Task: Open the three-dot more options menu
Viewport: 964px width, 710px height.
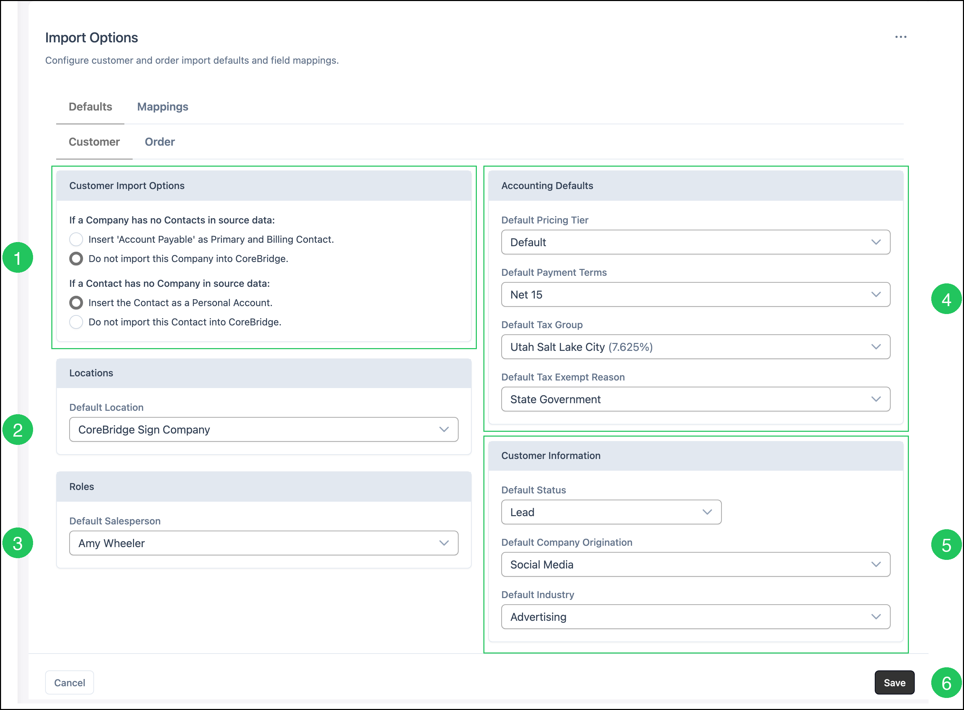Action: click(x=901, y=37)
